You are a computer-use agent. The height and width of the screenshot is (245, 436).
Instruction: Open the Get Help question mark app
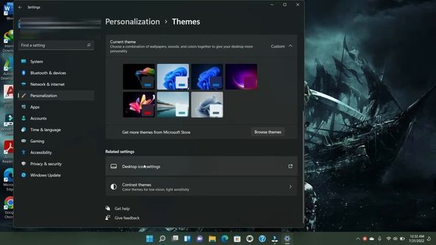(262, 239)
